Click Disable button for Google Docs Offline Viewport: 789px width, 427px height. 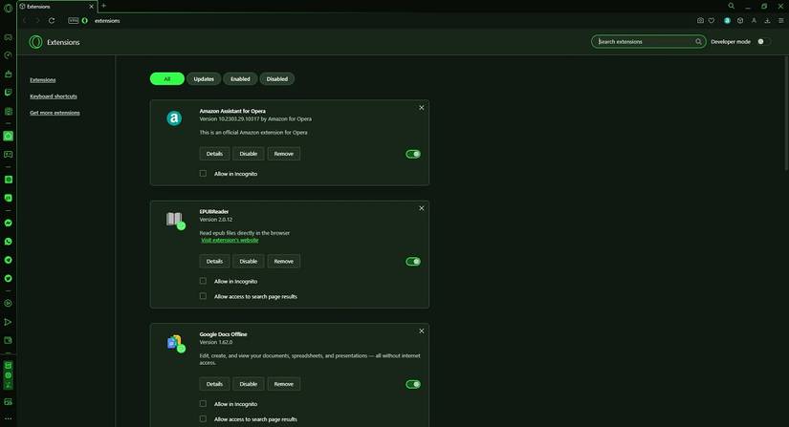(248, 384)
